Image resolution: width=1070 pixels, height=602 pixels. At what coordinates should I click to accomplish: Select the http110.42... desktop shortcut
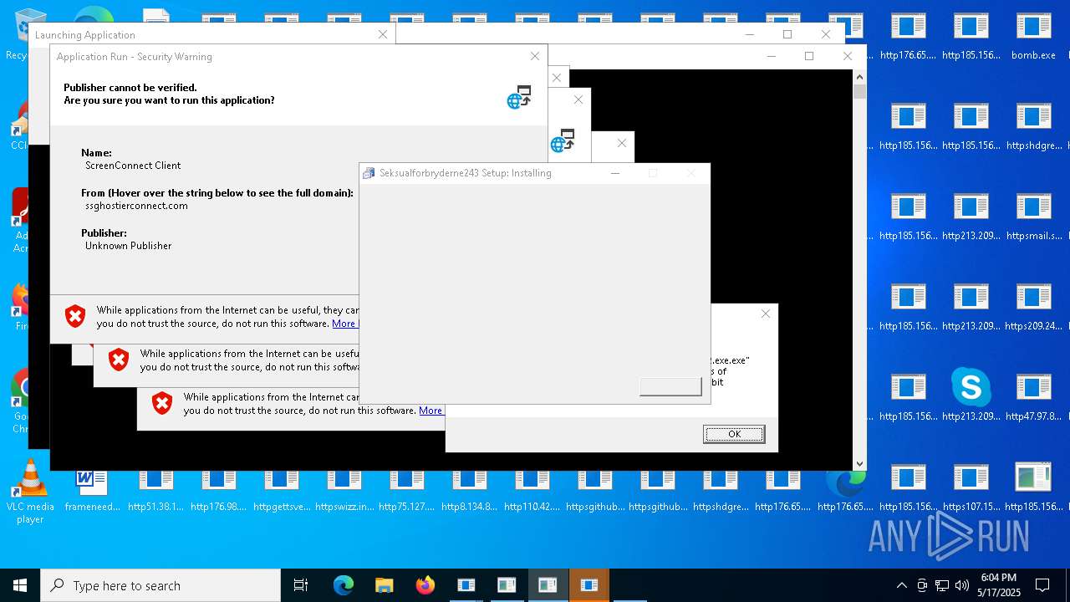coord(532,488)
